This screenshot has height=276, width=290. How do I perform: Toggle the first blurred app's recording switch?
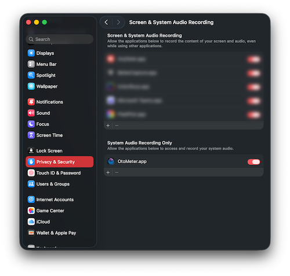(x=253, y=59)
